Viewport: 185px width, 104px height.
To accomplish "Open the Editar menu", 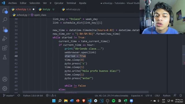I will coord(23,3).
